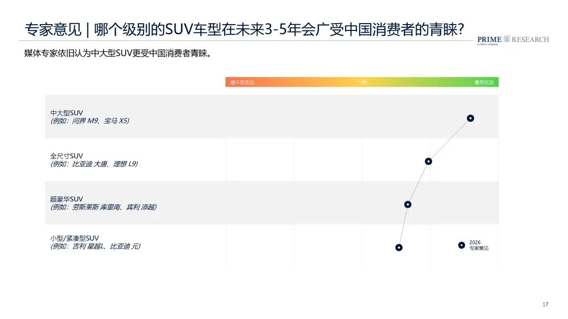Click the 一般 midpoint label on gradient bar
Viewport: 568px width, 319px height.
[362, 82]
